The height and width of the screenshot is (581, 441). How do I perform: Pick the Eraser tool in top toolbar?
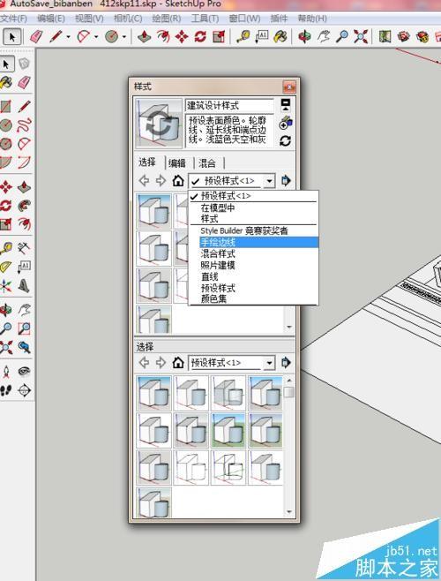(36, 37)
